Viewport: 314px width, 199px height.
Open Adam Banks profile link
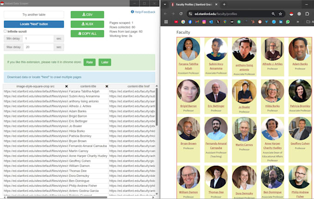pos(300,64)
